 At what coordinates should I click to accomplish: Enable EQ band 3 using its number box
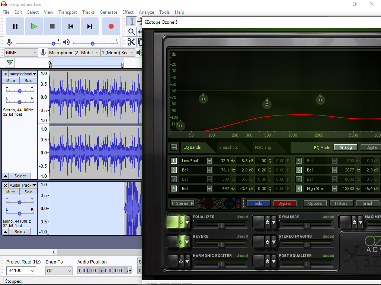pyautogui.click(x=173, y=179)
